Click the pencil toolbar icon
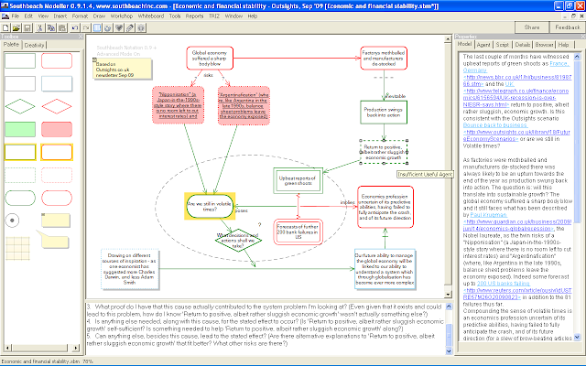 pos(130,28)
